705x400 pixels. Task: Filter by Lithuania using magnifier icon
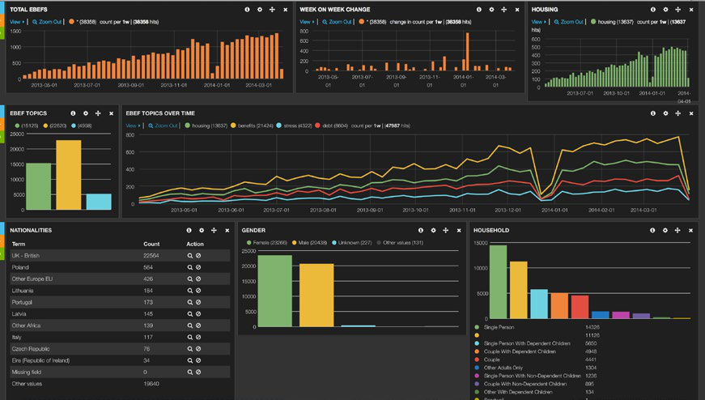click(189, 291)
